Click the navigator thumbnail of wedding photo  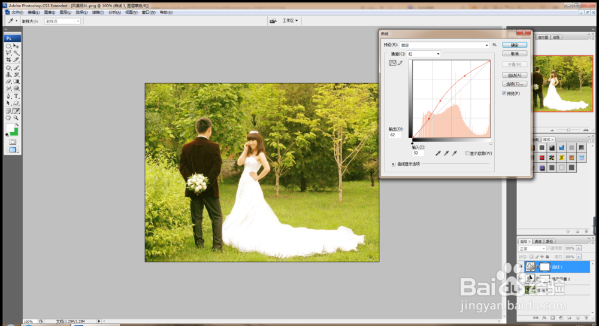pos(562,84)
